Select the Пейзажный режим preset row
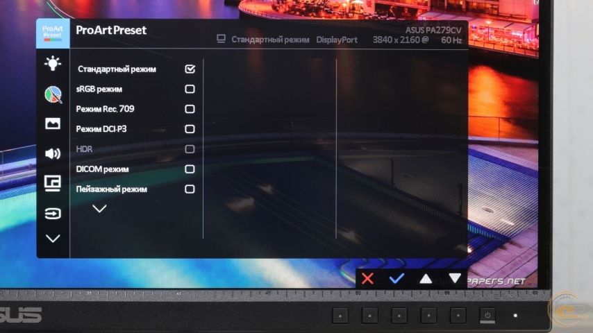 136,189
